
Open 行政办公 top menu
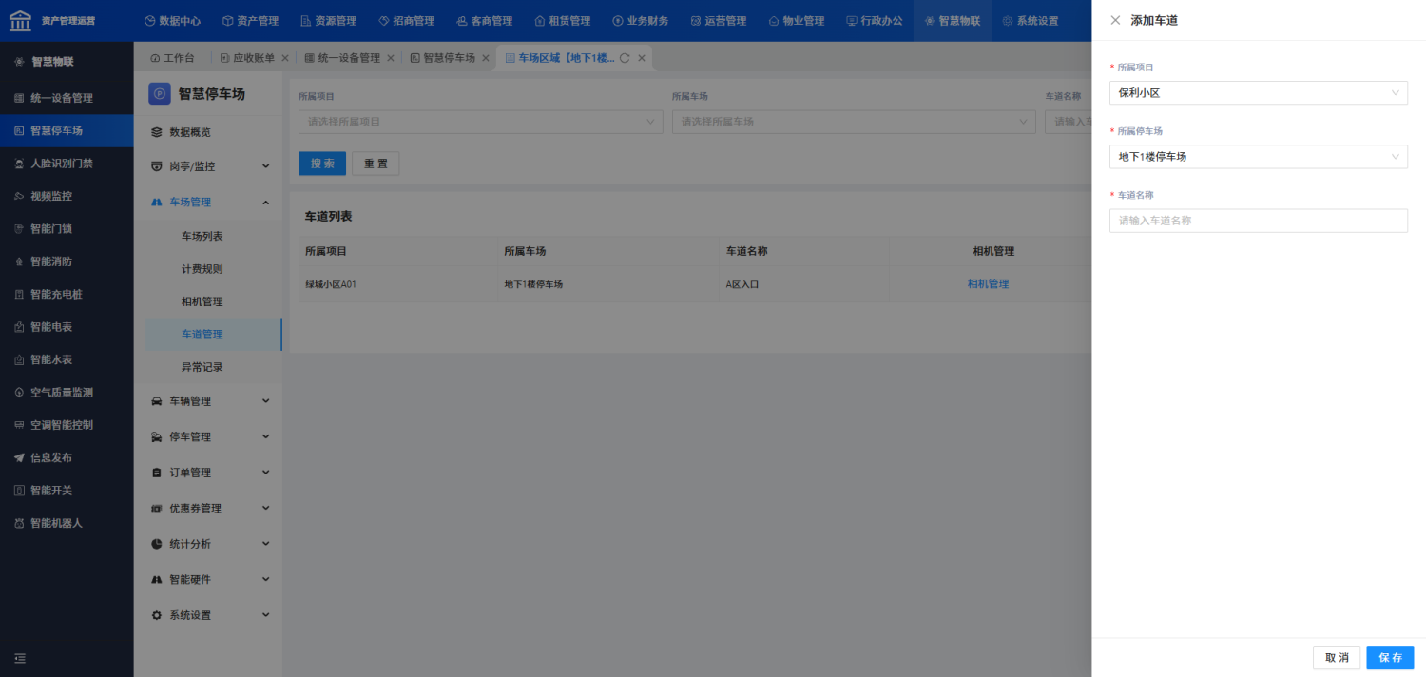[874, 21]
